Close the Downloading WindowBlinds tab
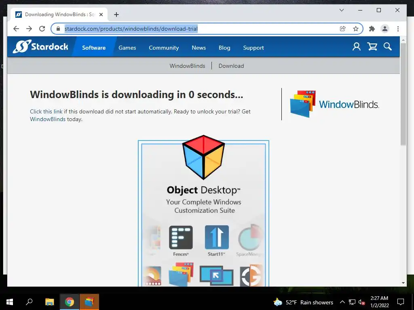The height and width of the screenshot is (310, 414). [101, 15]
